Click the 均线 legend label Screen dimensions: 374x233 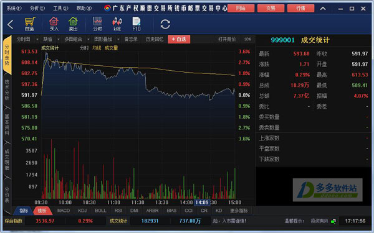(97, 48)
